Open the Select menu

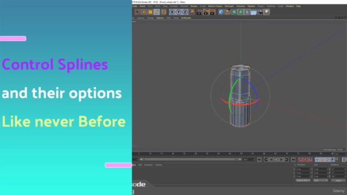(142, 6)
